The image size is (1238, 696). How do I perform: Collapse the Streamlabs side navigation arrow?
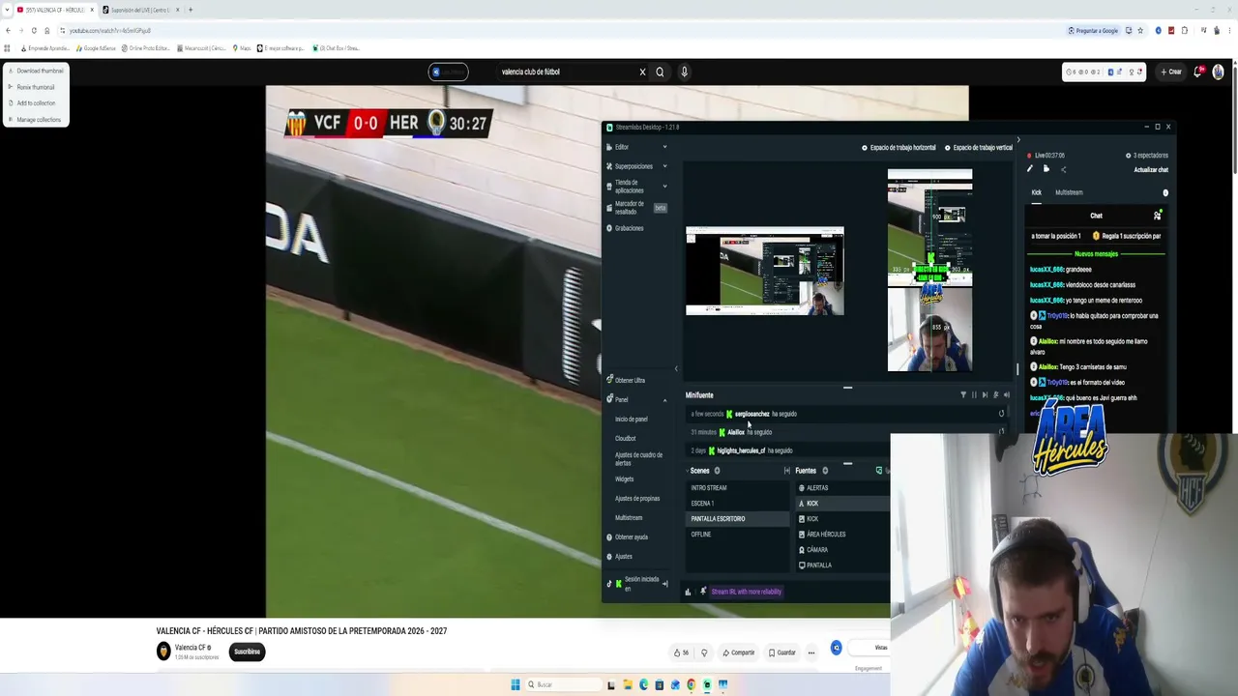(x=676, y=368)
